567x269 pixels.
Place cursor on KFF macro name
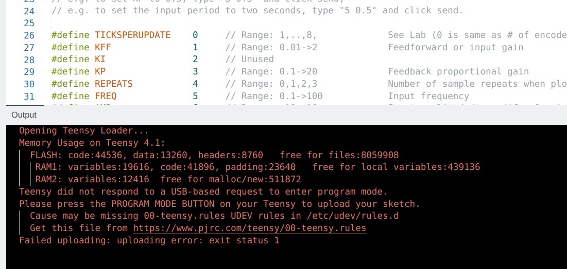pos(102,47)
